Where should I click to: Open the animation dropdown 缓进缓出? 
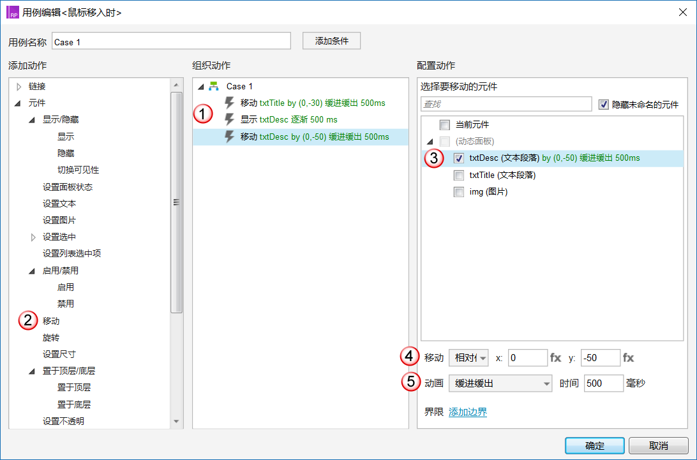(500, 383)
